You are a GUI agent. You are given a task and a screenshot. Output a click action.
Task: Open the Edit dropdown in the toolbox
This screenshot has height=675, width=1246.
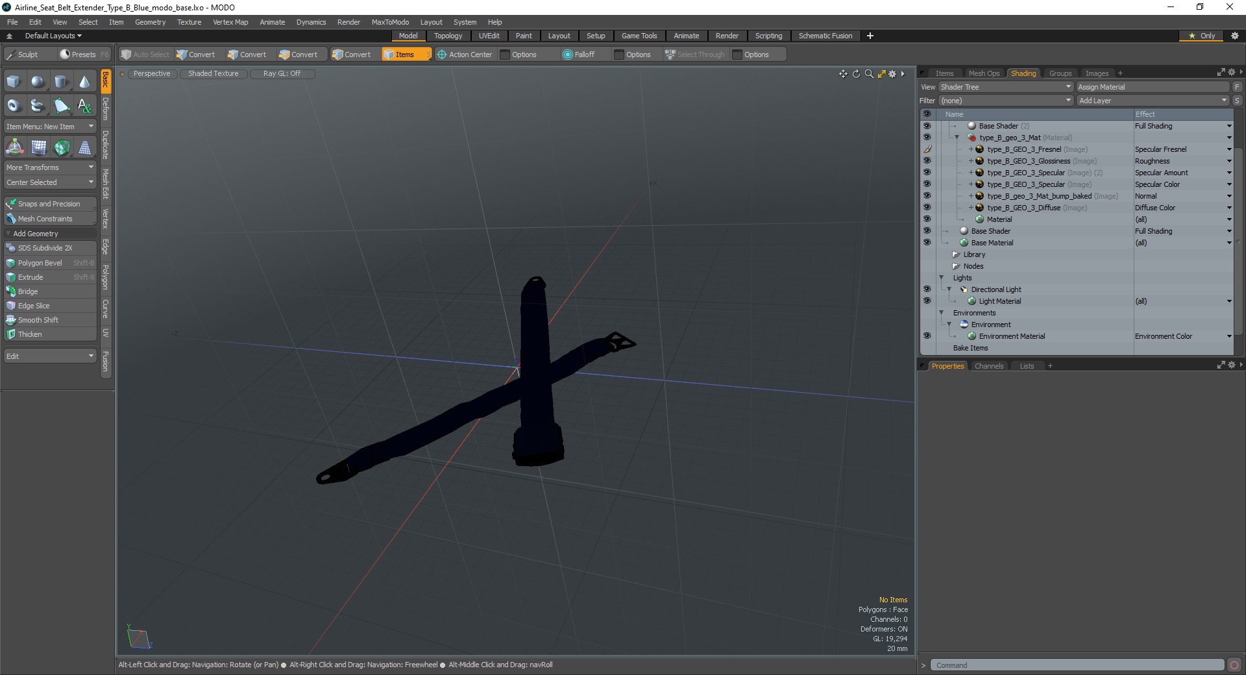point(50,356)
